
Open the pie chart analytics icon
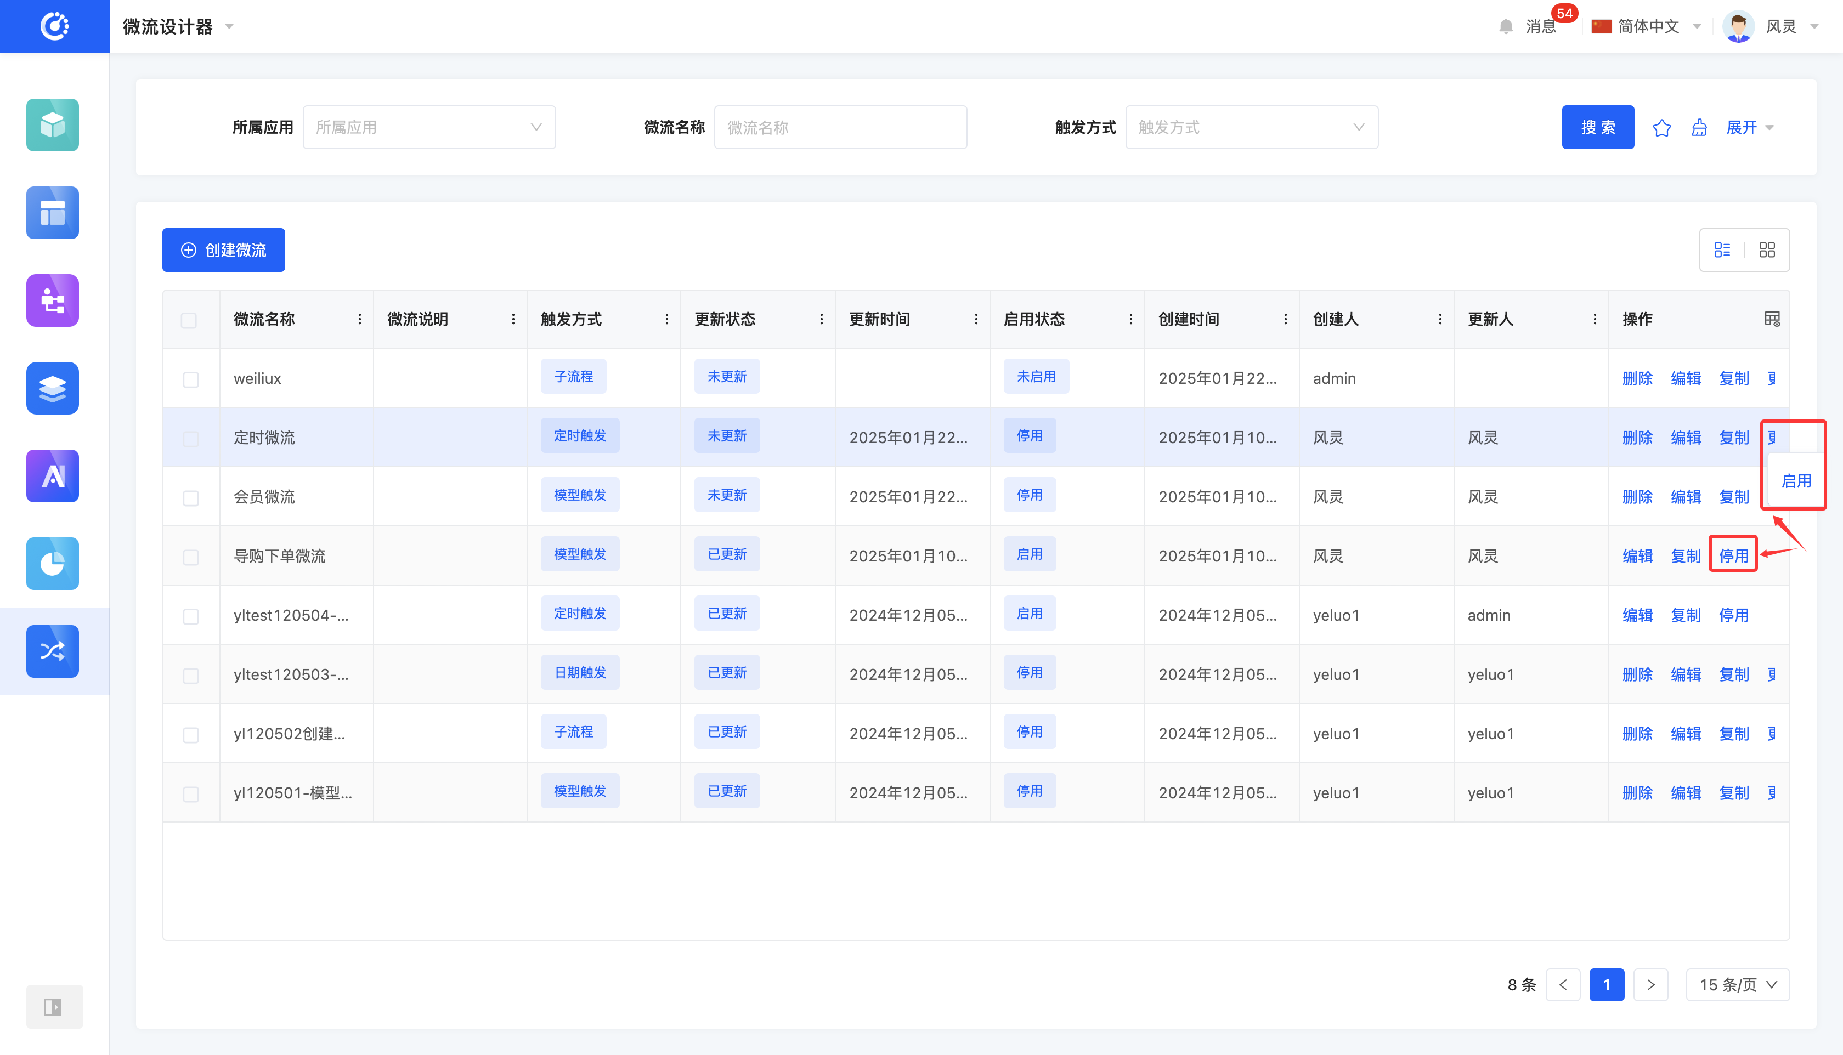click(x=52, y=563)
